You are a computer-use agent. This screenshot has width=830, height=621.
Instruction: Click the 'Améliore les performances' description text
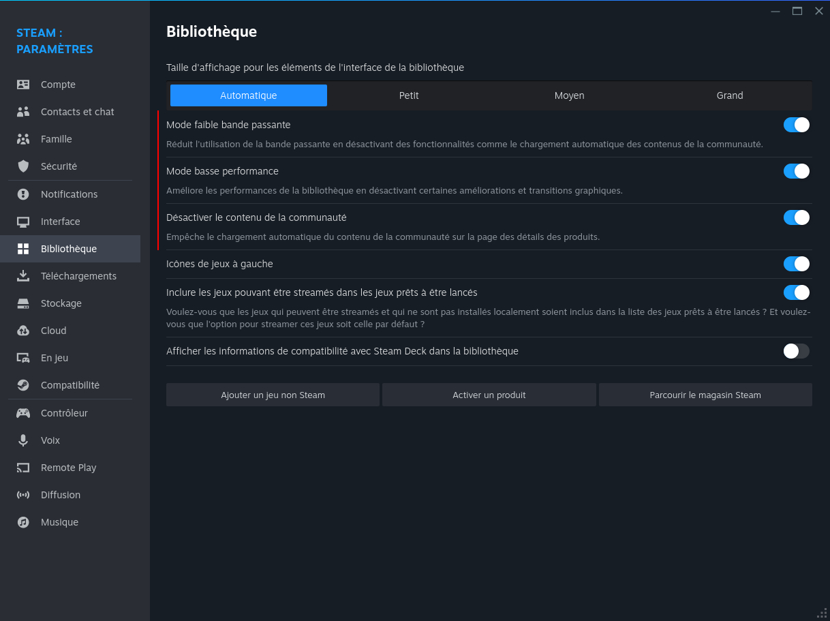tap(395, 191)
